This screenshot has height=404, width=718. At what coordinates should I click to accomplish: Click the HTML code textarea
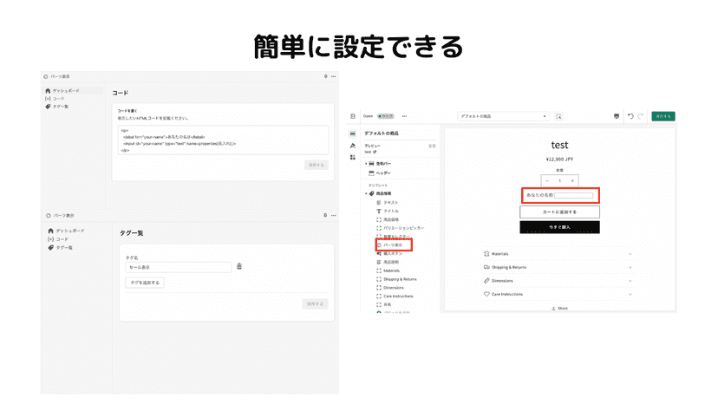223,140
